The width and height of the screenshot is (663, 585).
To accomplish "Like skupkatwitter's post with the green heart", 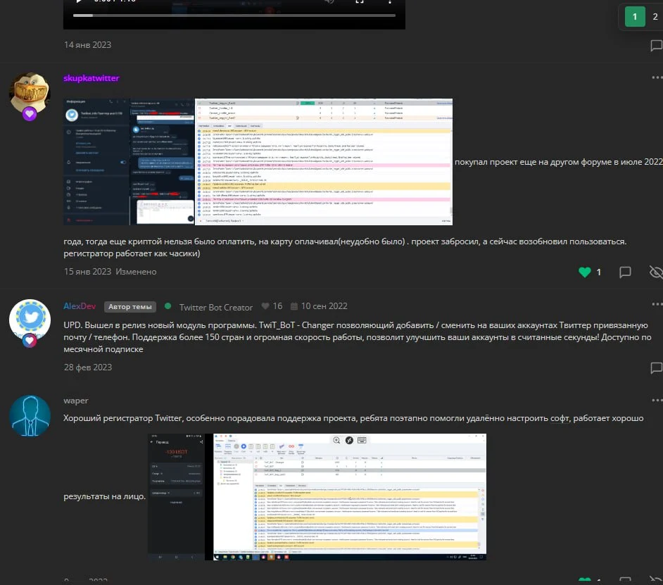I will click(x=585, y=272).
